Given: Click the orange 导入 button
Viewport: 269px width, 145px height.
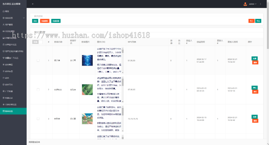Looking at the screenshot, I should [251, 21].
